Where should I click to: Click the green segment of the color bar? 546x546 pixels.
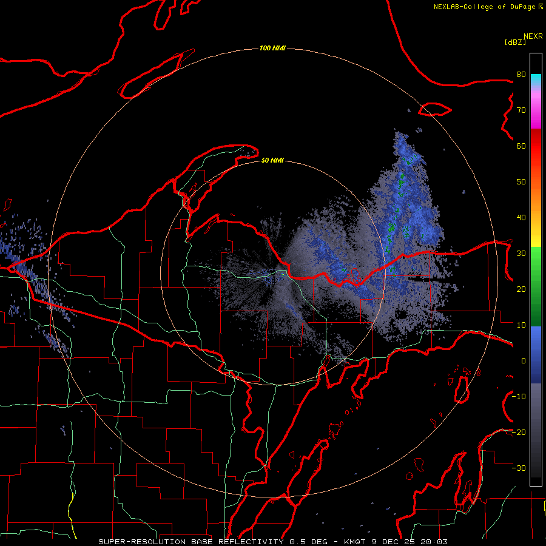536,286
